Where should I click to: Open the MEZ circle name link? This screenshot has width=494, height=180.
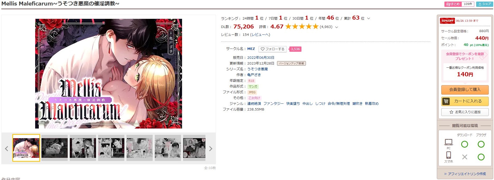pyautogui.click(x=251, y=49)
